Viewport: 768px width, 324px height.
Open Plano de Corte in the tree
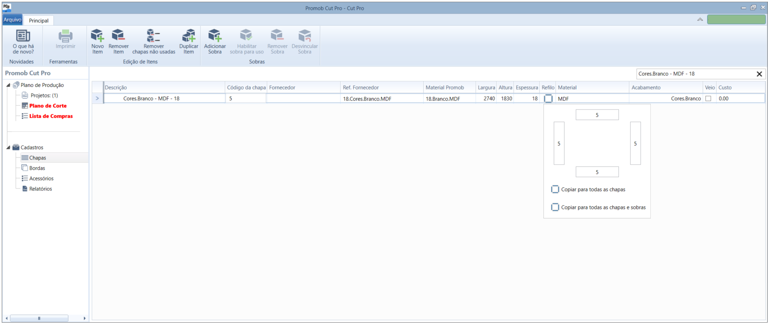pos(48,106)
